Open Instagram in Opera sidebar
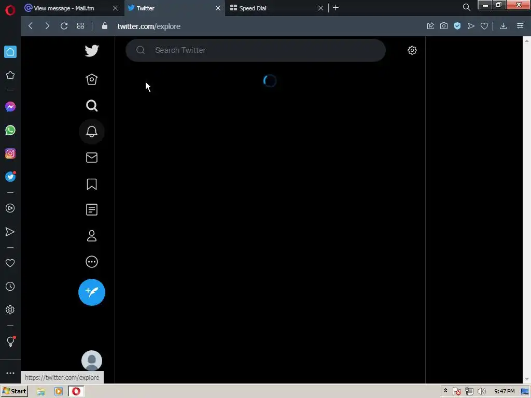 pyautogui.click(x=10, y=153)
